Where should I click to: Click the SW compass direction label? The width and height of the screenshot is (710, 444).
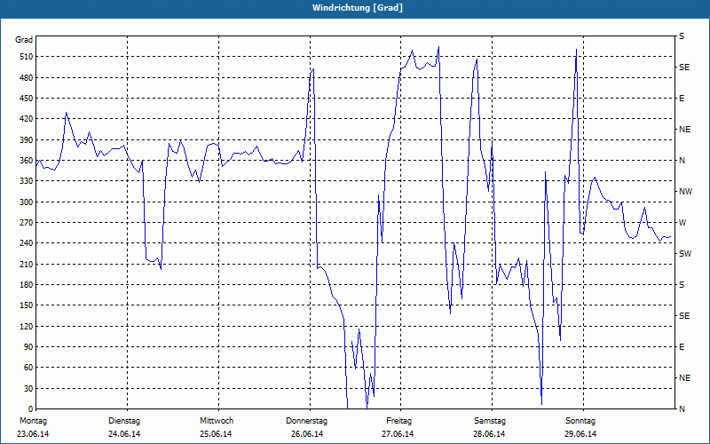[x=685, y=254]
